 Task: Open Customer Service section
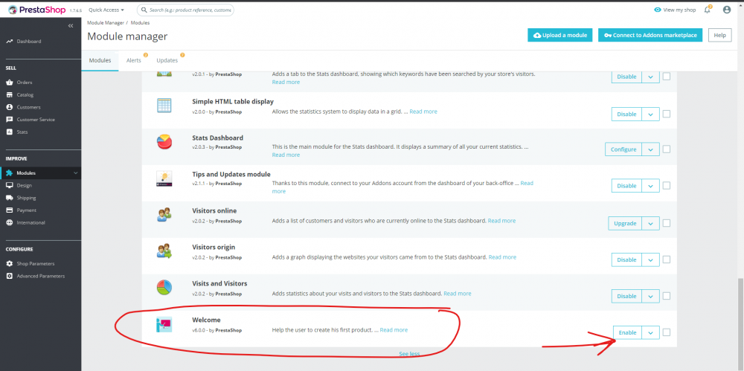36,120
